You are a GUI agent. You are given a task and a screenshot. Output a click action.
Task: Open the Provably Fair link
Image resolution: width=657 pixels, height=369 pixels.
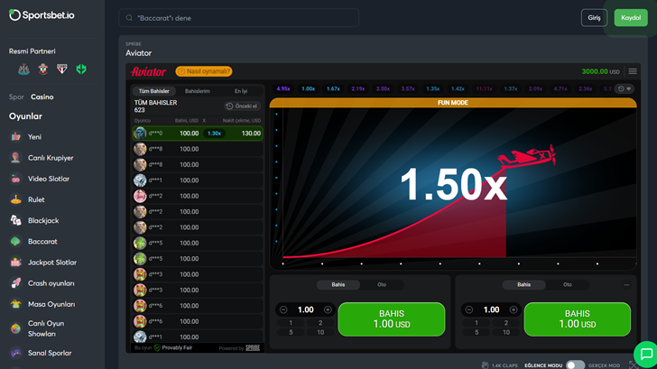click(x=173, y=347)
